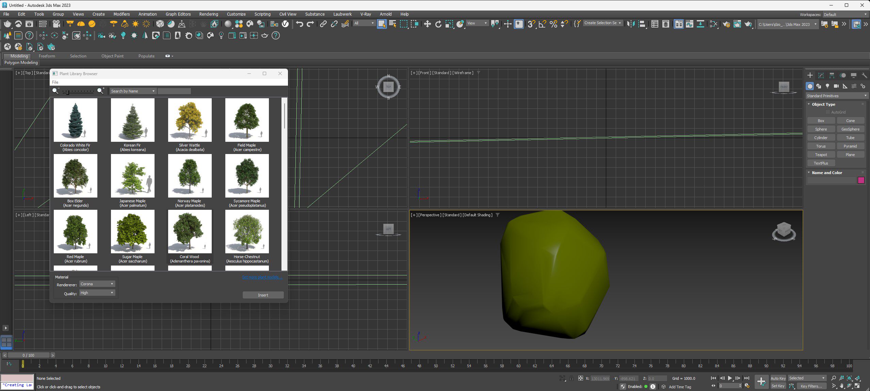Open the Lights category in Create panel
The height and width of the screenshot is (391, 870).
click(827, 86)
